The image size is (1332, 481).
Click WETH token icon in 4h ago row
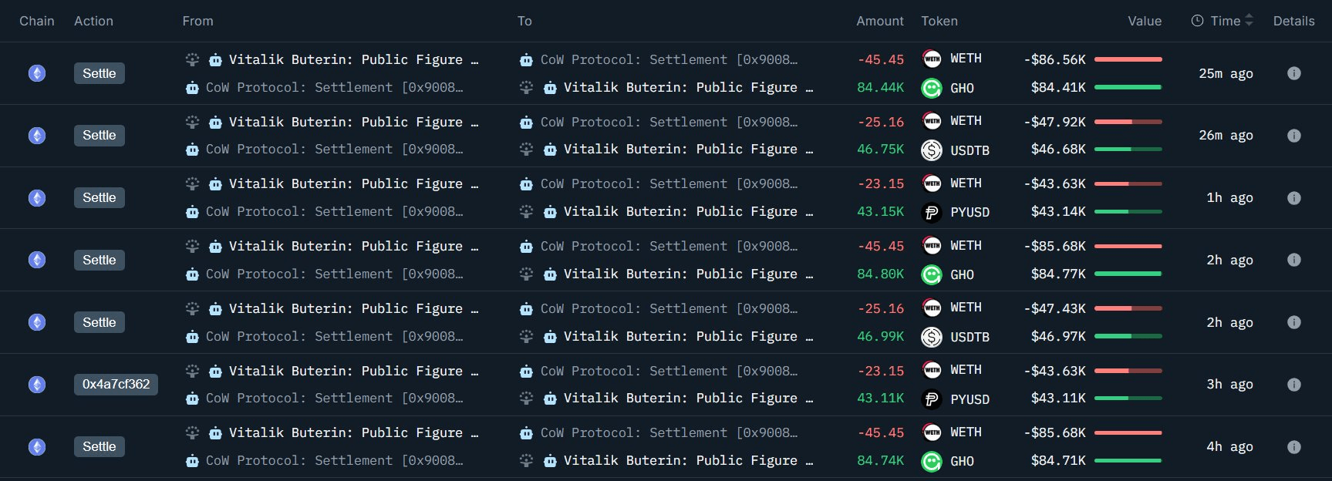click(x=932, y=432)
